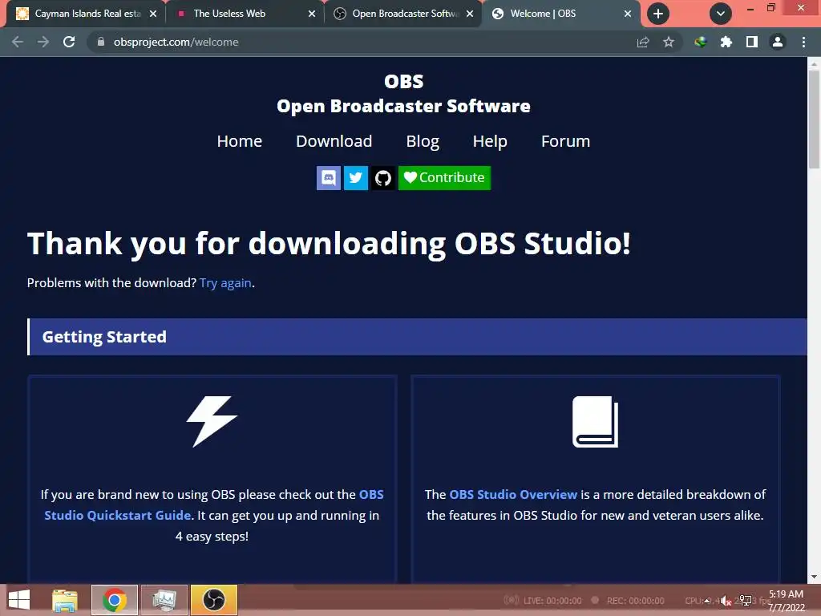
Task: Share this page via share icon
Action: point(643,42)
